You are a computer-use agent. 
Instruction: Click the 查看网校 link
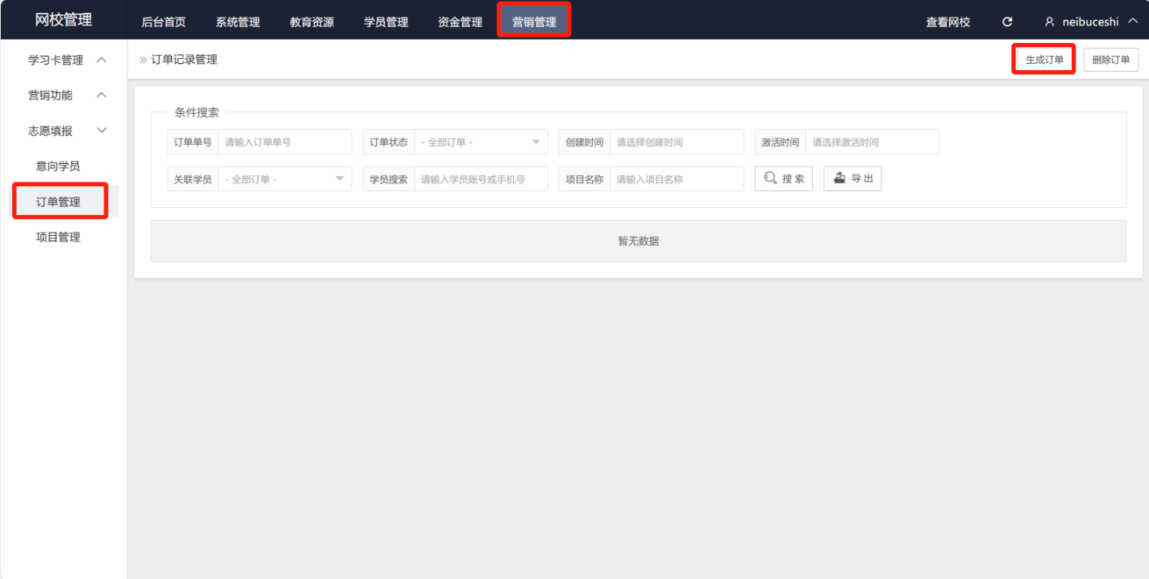(948, 22)
